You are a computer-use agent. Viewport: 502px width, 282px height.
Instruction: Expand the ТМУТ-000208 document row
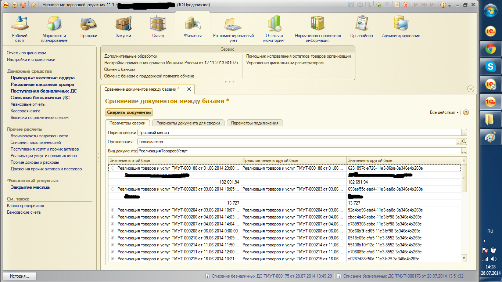coord(113,231)
